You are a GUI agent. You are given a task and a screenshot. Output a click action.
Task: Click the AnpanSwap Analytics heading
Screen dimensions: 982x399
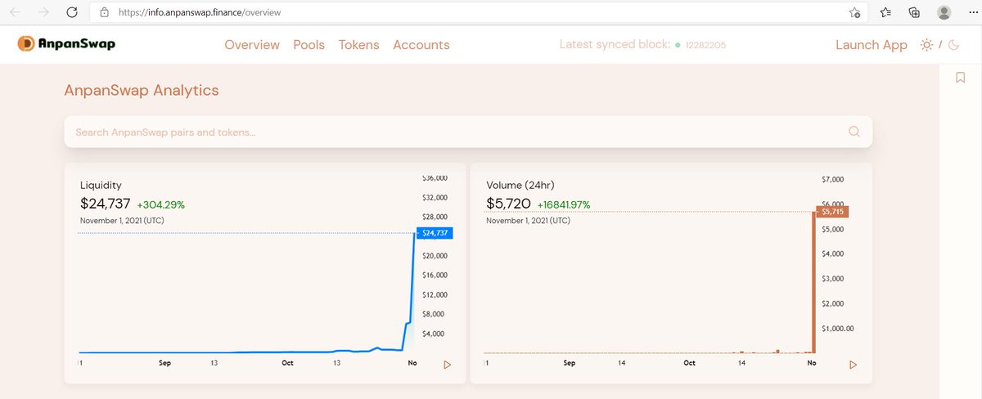142,90
